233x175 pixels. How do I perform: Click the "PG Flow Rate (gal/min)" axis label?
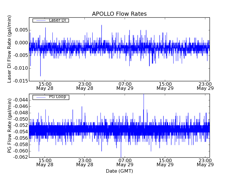click(10, 125)
